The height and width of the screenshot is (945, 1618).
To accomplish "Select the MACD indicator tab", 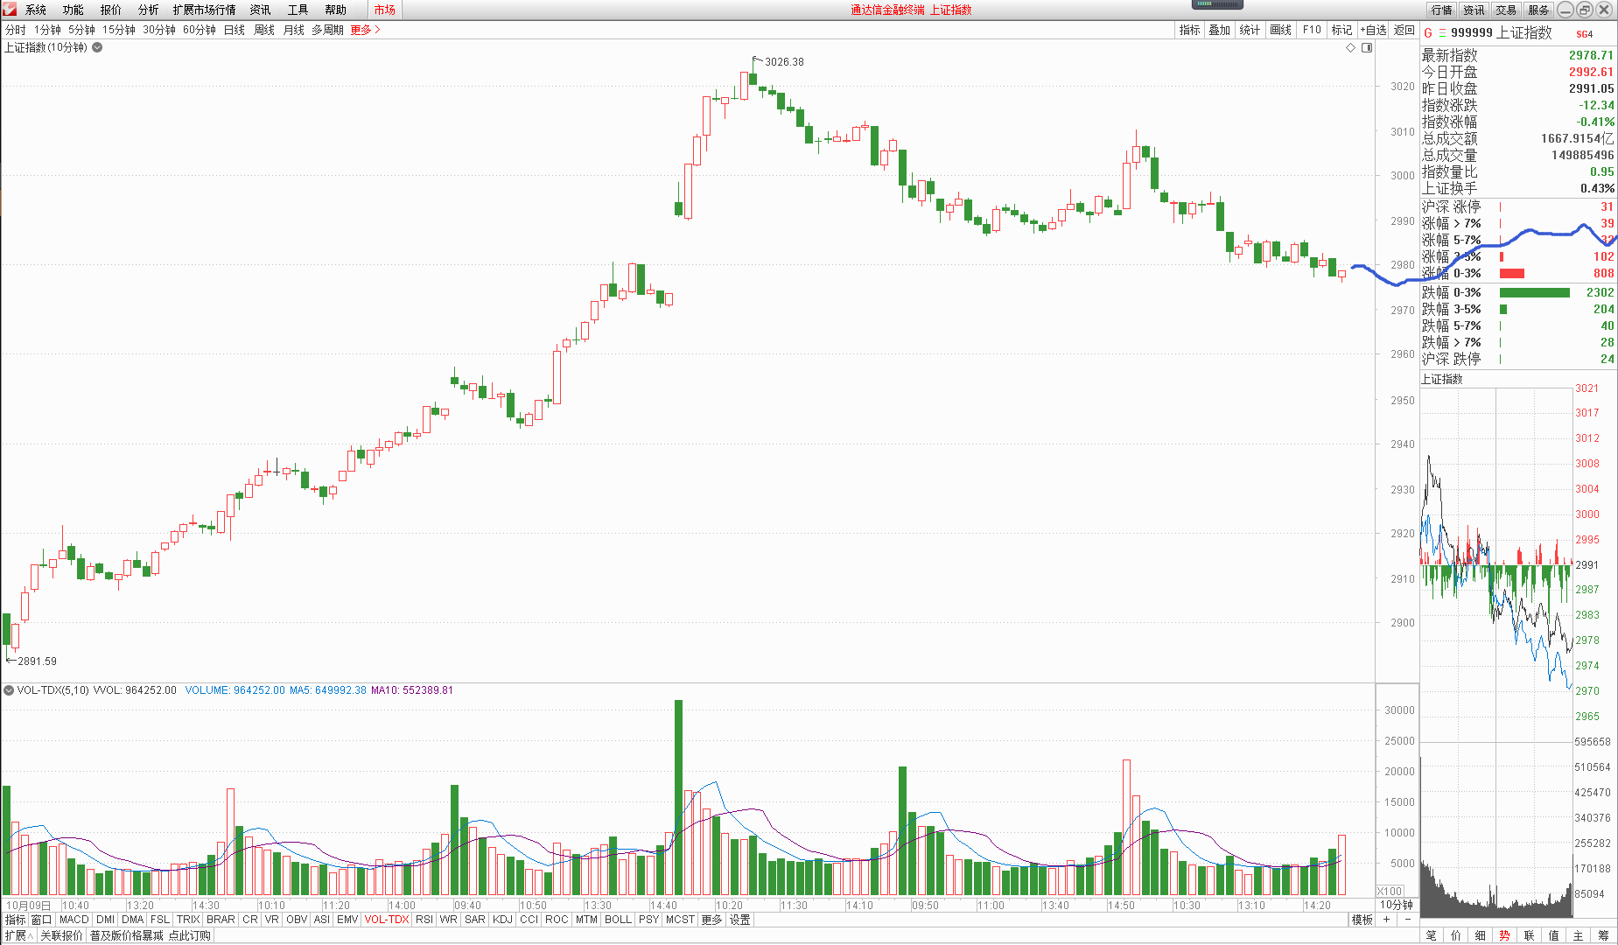I will [74, 920].
